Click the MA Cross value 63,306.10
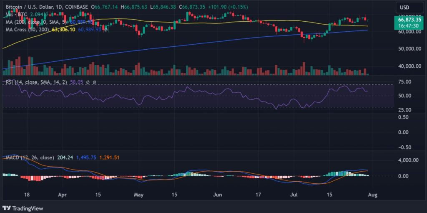This screenshot has height=213, width=427. (63, 29)
